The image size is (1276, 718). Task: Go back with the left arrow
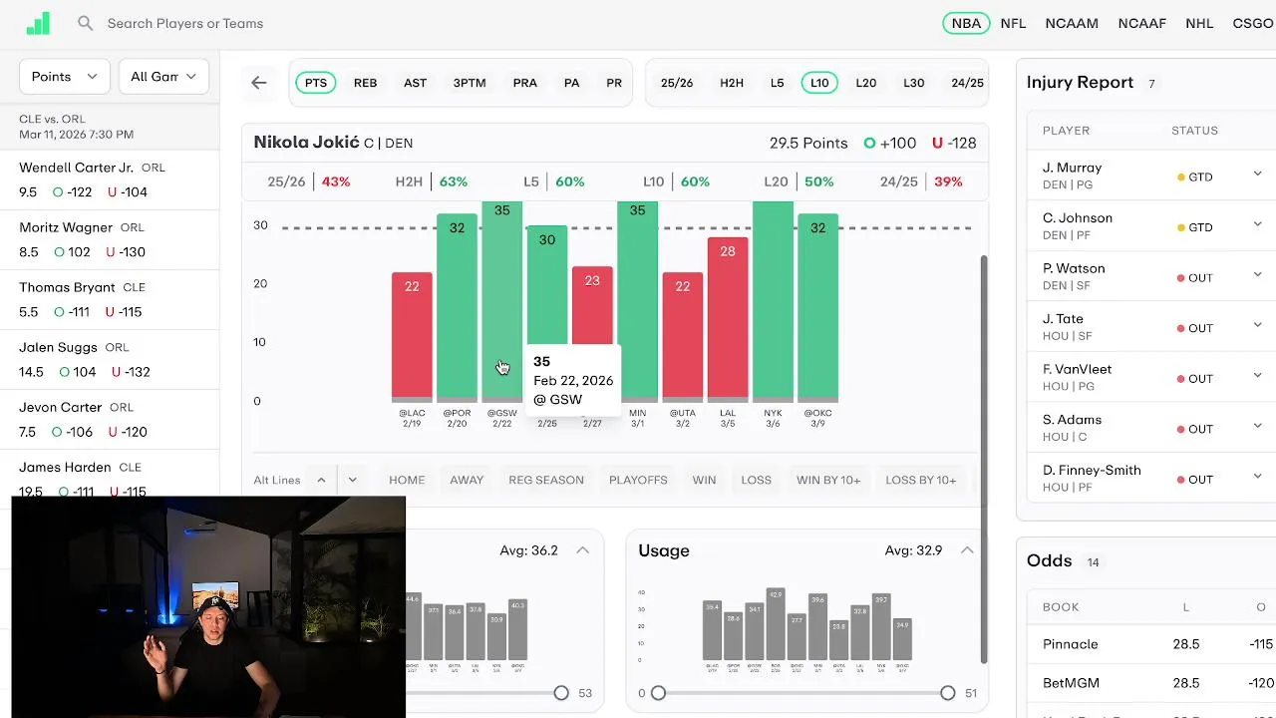coord(259,83)
